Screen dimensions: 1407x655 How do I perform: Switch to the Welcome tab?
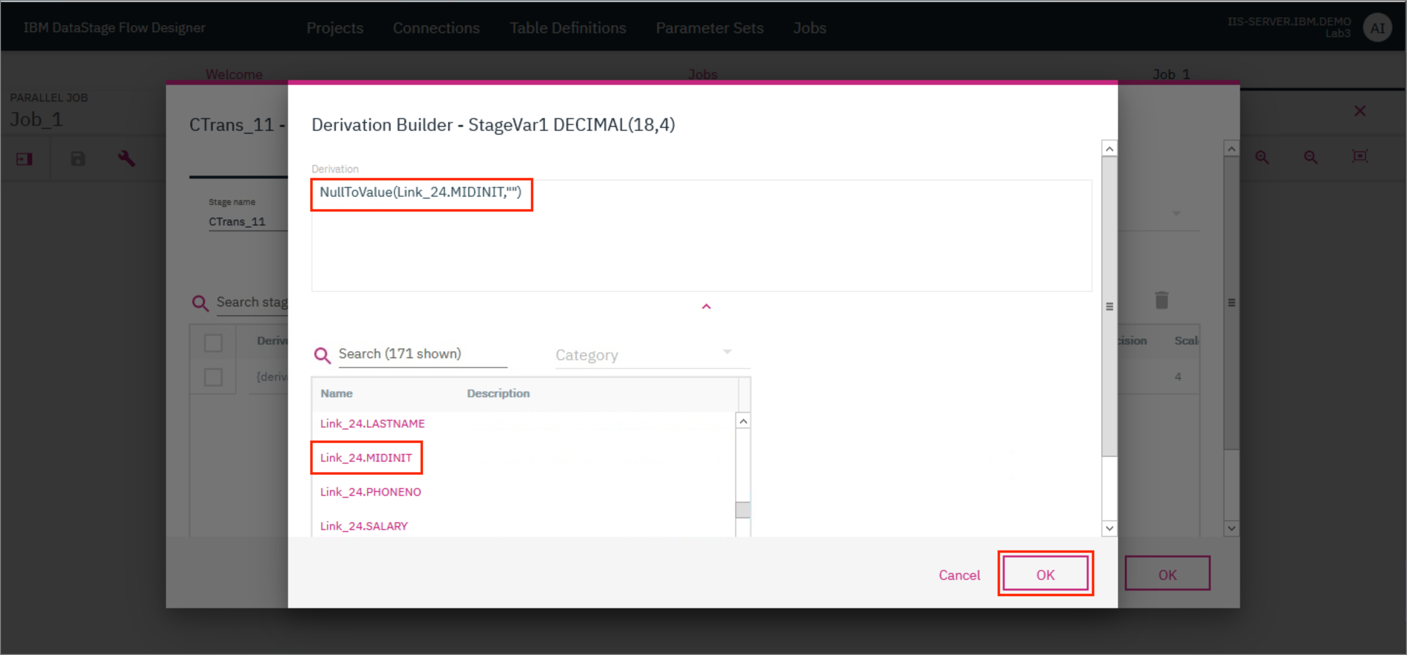tap(234, 74)
